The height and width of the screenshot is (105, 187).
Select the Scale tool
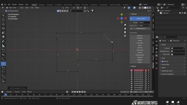pyautogui.click(x=3, y=32)
